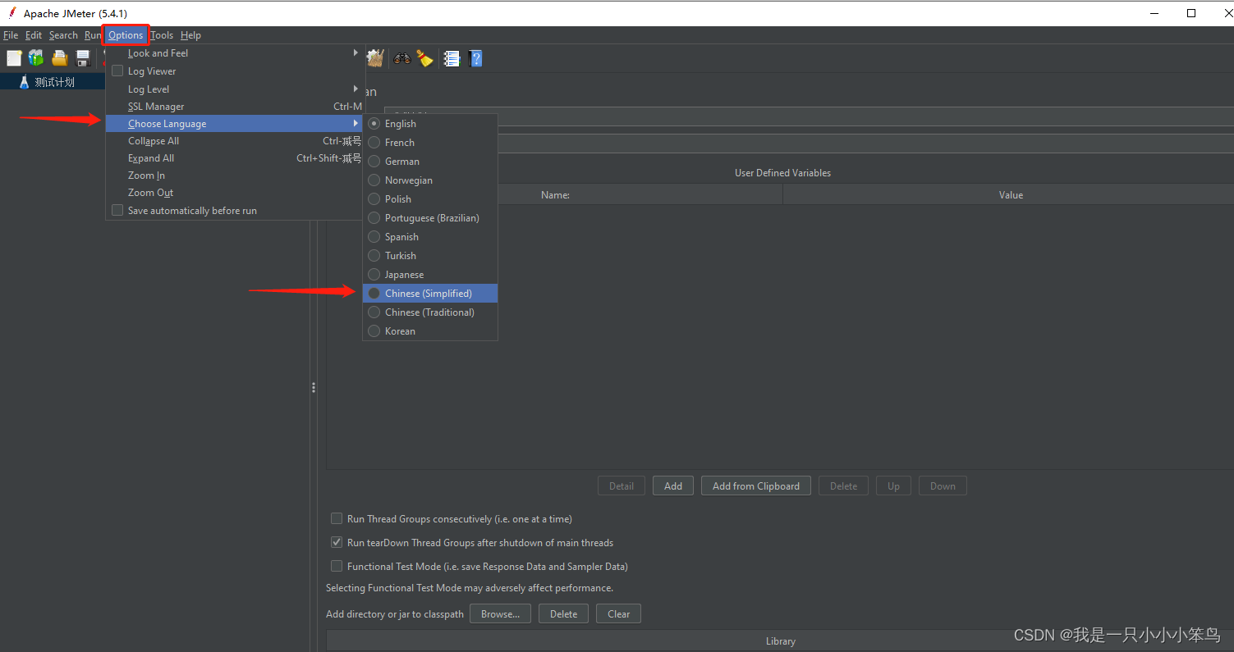Select the German language option
This screenshot has width=1234, height=652.
(x=430, y=162)
